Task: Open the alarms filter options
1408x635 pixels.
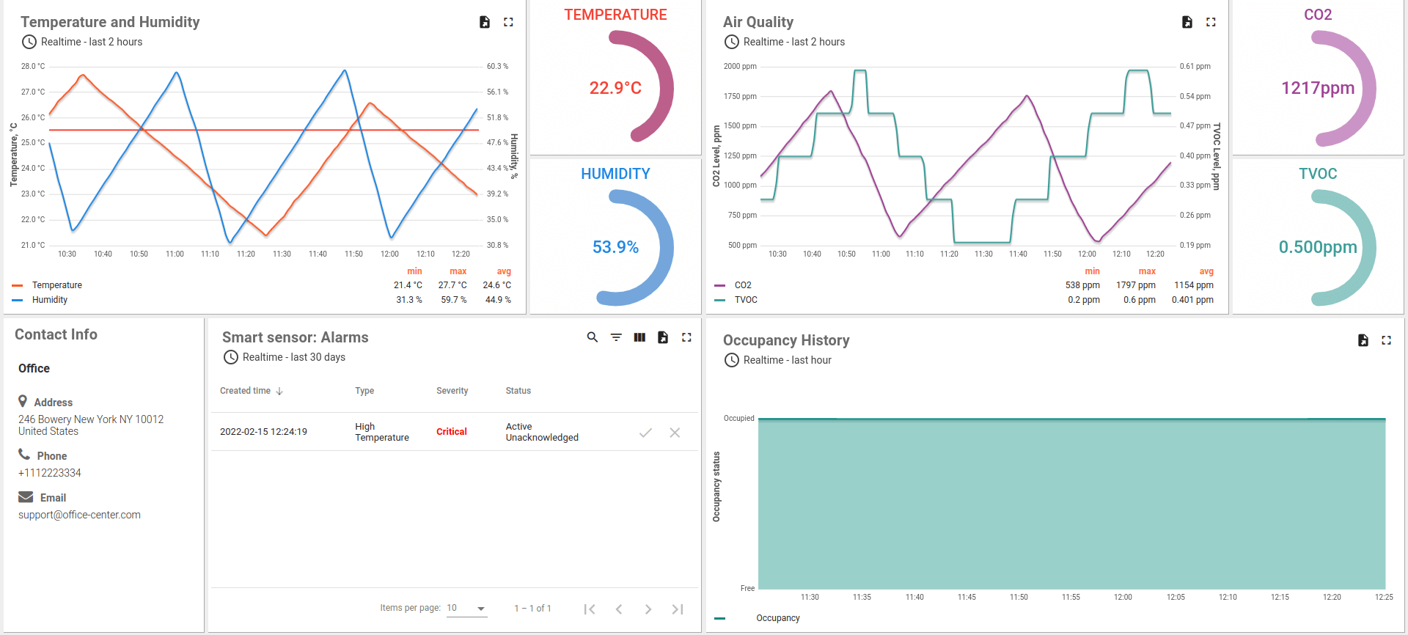Action: [x=616, y=337]
